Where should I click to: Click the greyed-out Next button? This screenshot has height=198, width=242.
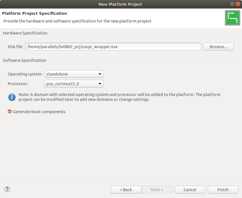pyautogui.click(x=157, y=190)
